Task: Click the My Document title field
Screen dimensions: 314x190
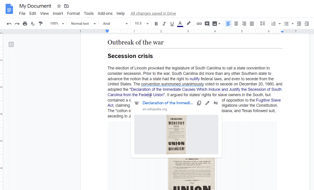Action: pos(35,6)
